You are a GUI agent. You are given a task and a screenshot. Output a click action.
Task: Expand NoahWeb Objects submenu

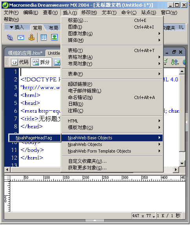[112, 144]
